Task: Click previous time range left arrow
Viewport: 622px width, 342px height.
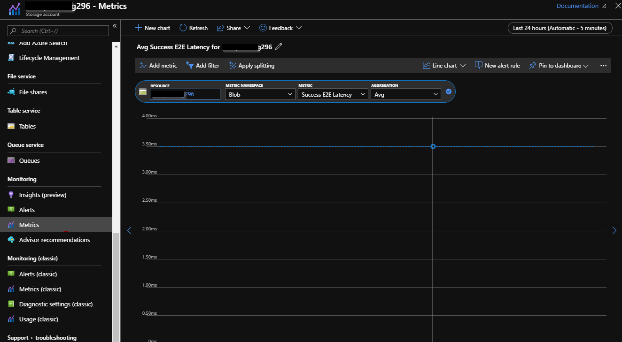Action: (x=130, y=230)
